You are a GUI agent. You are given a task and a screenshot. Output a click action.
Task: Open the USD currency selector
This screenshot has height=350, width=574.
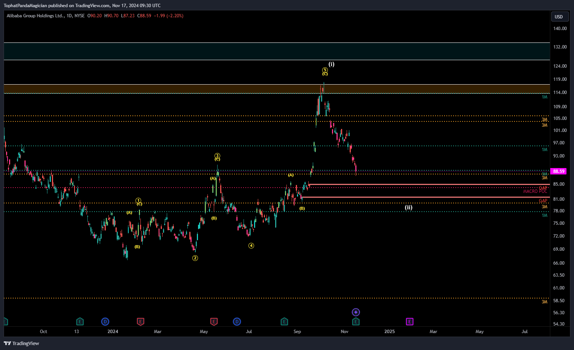tap(559, 17)
